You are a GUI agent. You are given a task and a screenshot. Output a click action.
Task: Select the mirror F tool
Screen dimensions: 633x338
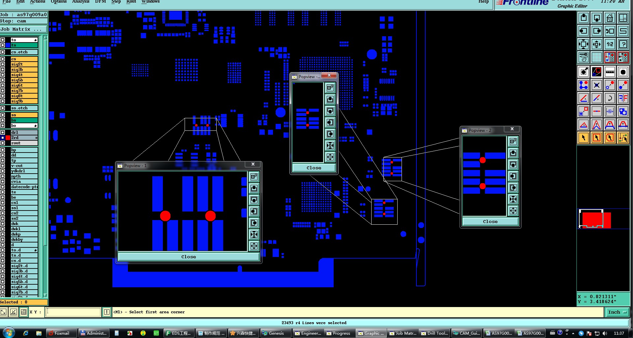(x=623, y=98)
